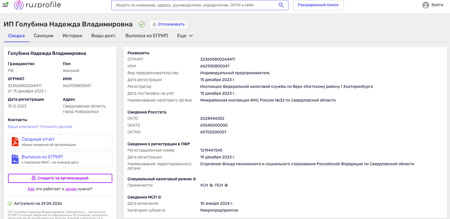Click the Расширенный поиск button
This screenshot has width=450, height=219.
pos(318,5)
